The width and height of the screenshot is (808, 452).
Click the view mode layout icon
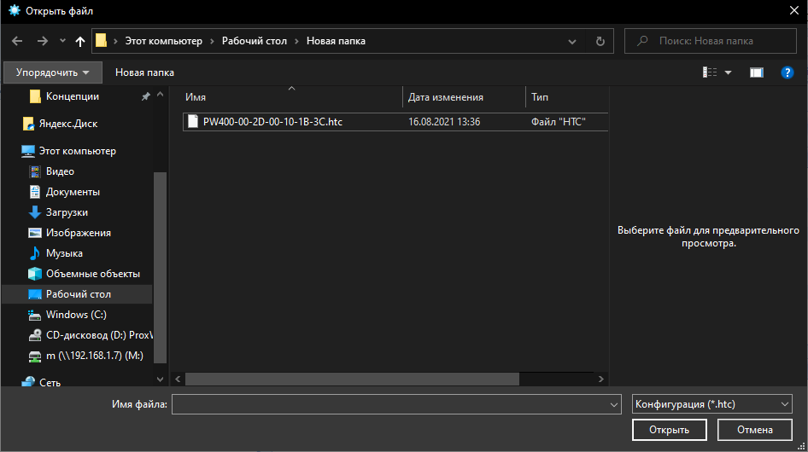pos(710,72)
